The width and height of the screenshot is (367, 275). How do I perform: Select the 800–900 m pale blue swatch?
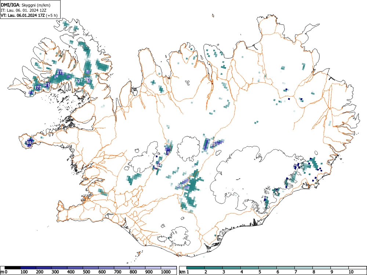[x=137, y=268]
